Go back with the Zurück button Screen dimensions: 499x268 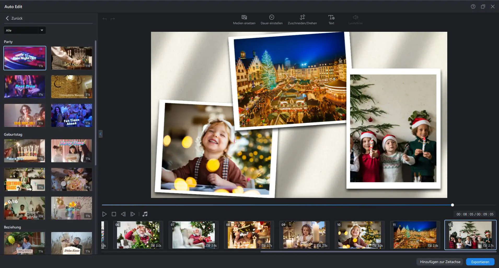[x=14, y=18]
